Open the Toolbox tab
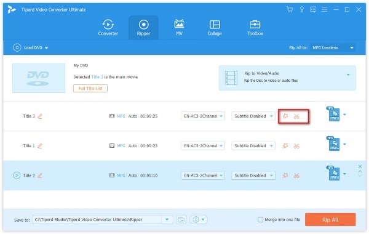The width and height of the screenshot is (369, 234). 255,28
